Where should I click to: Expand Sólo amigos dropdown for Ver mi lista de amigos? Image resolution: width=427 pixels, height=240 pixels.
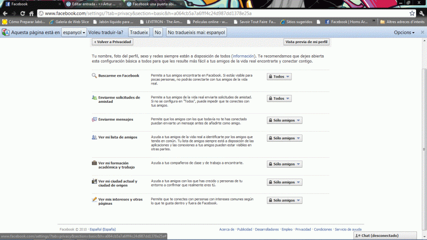click(x=284, y=139)
